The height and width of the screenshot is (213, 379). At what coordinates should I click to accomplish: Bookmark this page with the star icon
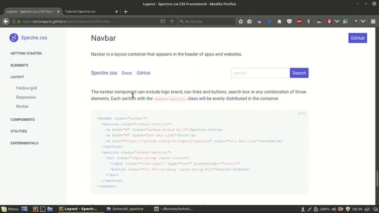point(241,21)
